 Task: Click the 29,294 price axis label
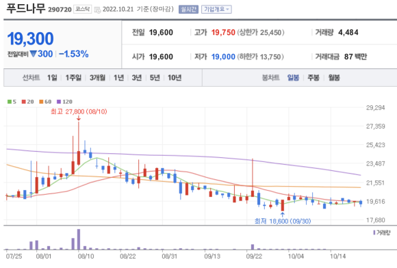pyautogui.click(x=376, y=108)
